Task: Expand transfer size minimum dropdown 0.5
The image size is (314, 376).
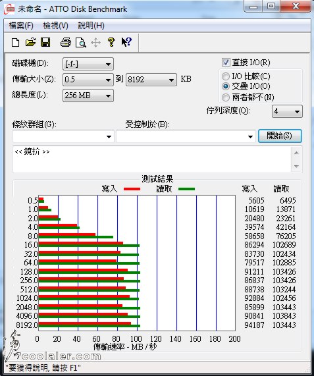Action: pyautogui.click(x=88, y=80)
